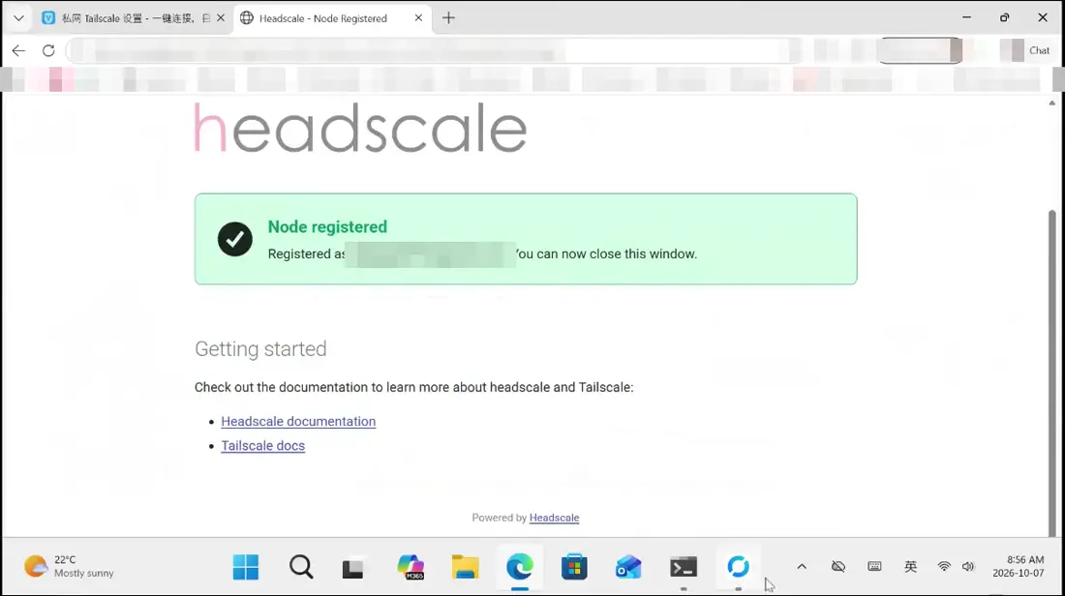The image size is (1065, 596).
Task: Follow the Powered by Headscale link
Action: pos(554,518)
